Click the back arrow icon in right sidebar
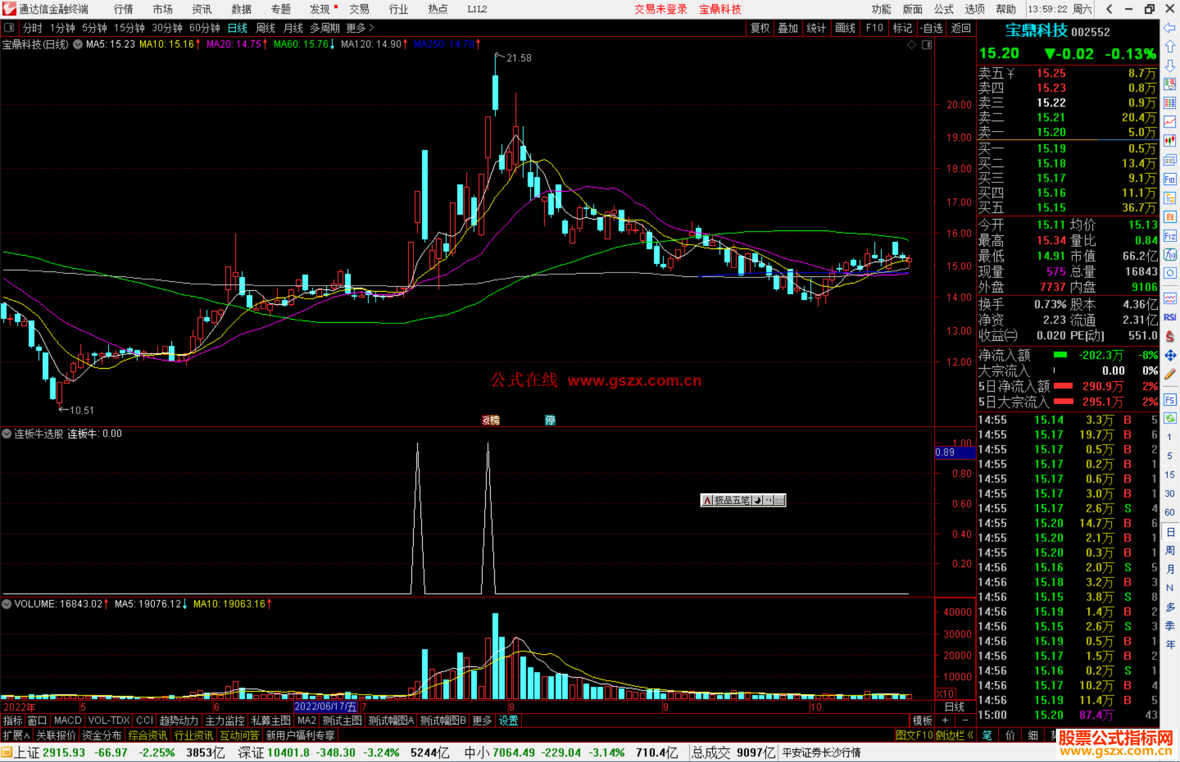The image size is (1180, 762). (x=1170, y=28)
